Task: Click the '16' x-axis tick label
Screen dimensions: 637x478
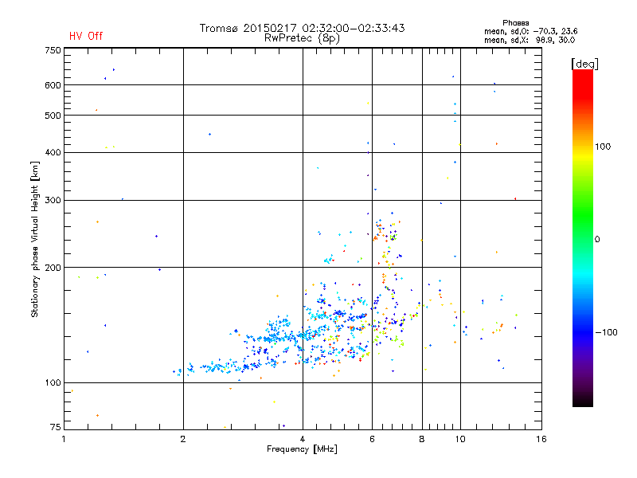Action: (x=541, y=439)
